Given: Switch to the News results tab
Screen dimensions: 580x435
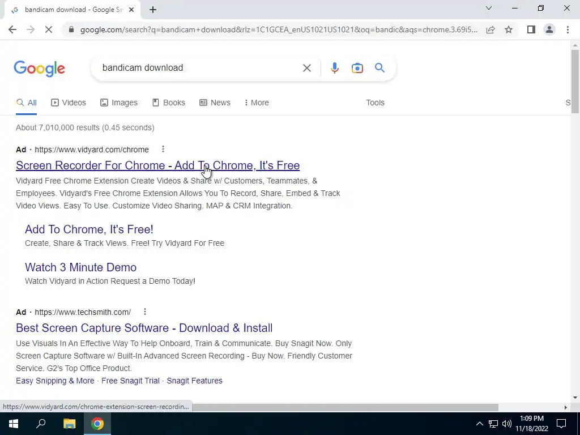Looking at the screenshot, I should coord(215,103).
